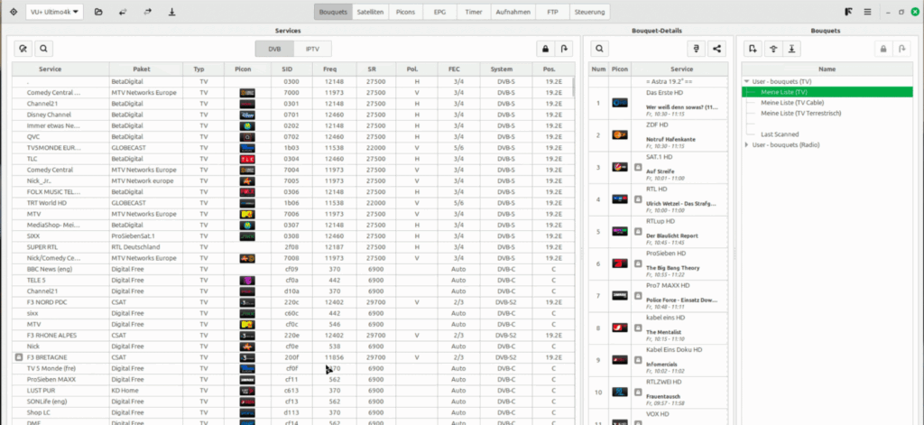This screenshot has width=924, height=425.
Task: Click the download arrow icon in the top toolbar
Action: [171, 12]
